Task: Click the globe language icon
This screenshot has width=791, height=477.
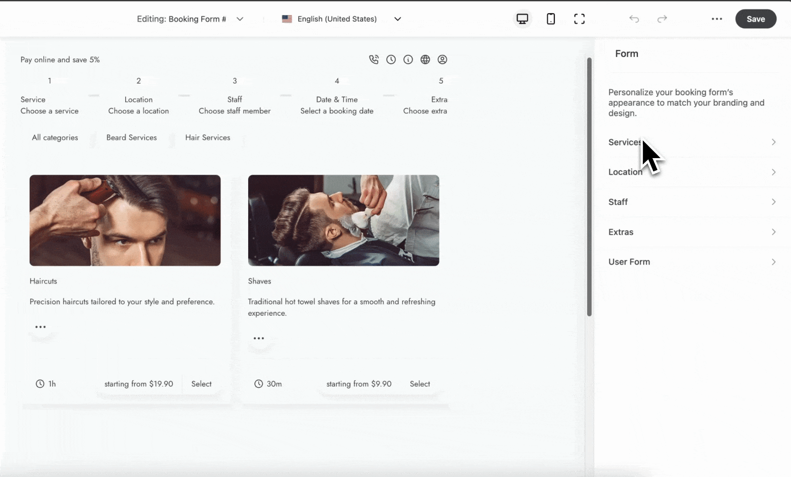Action: [425, 60]
